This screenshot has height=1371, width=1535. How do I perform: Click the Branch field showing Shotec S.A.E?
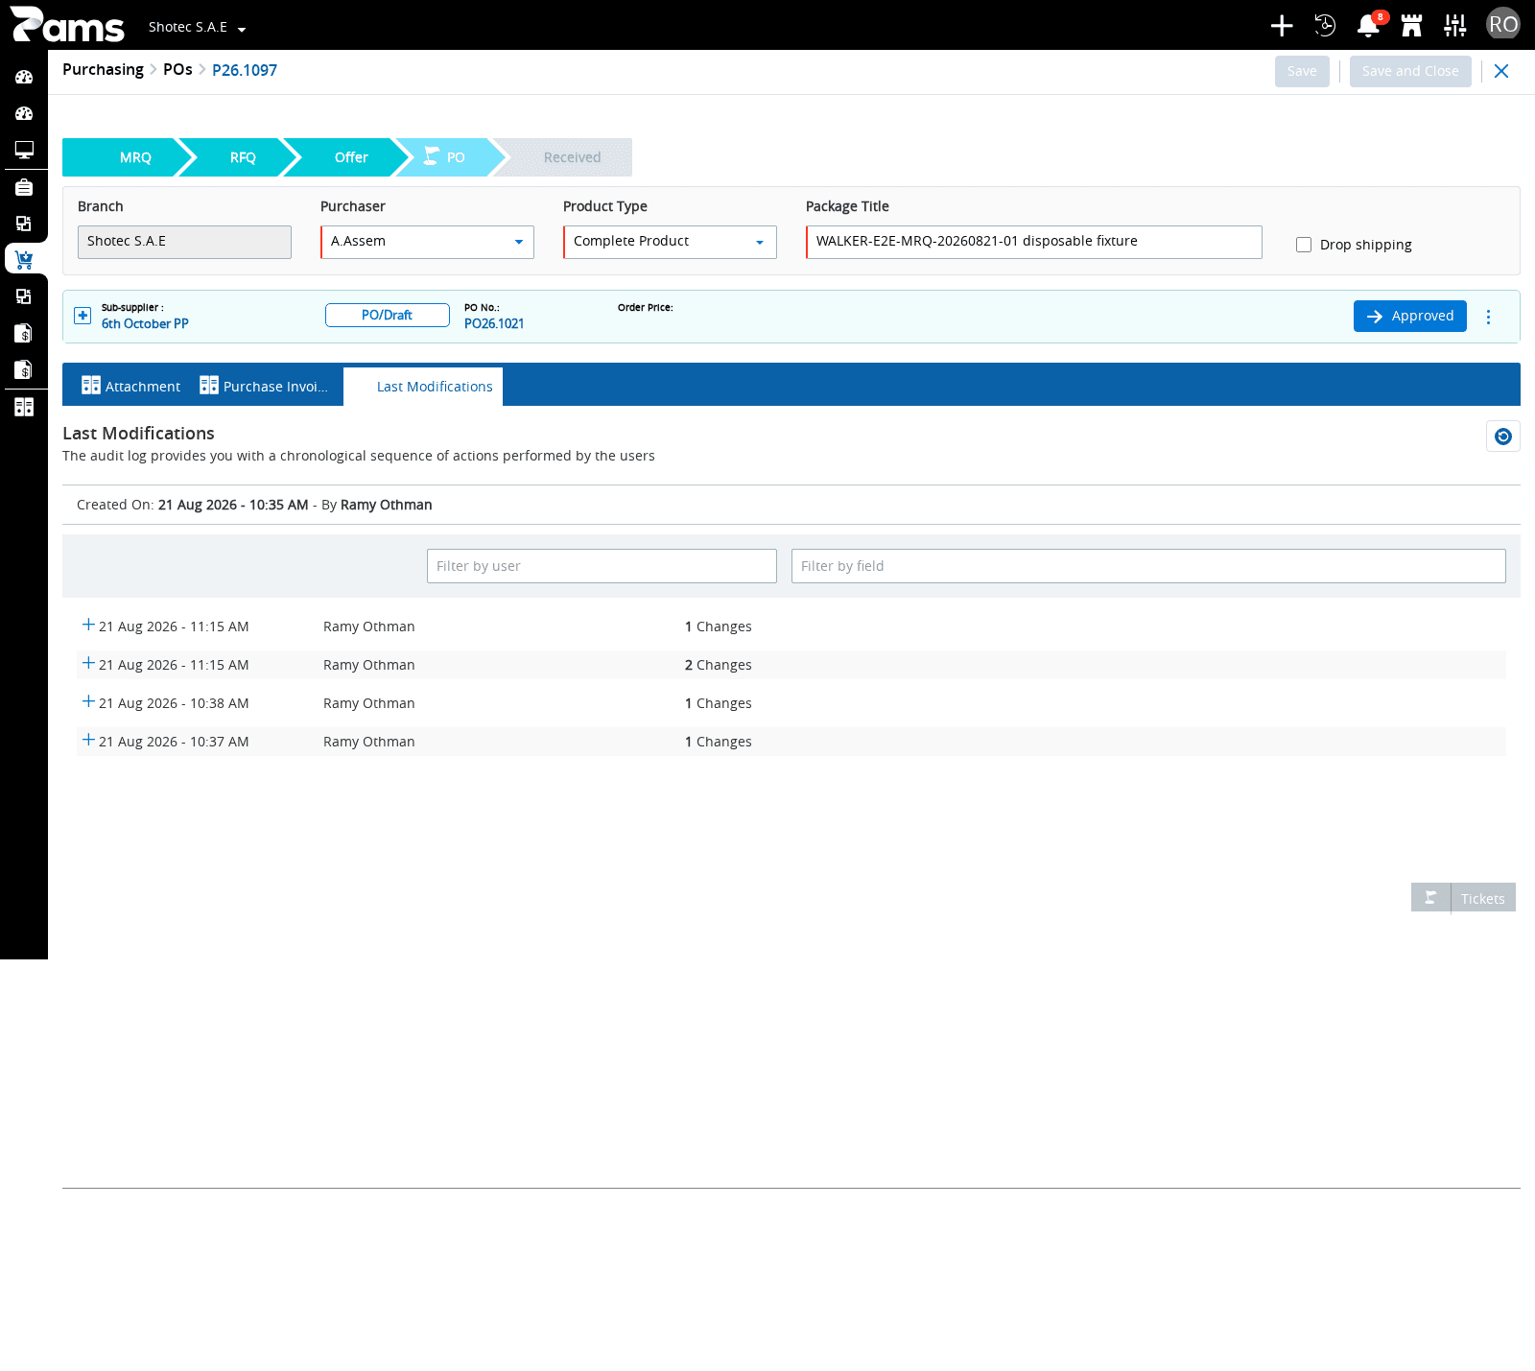(184, 242)
